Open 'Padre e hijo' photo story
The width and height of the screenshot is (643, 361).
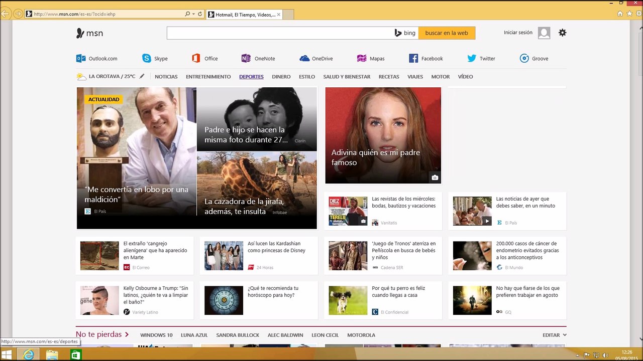click(257, 119)
